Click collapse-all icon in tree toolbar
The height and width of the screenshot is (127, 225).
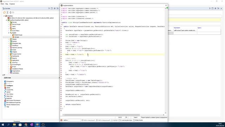click(x=11, y=13)
